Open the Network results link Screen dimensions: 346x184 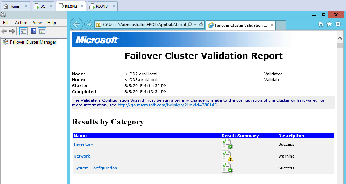(82, 156)
